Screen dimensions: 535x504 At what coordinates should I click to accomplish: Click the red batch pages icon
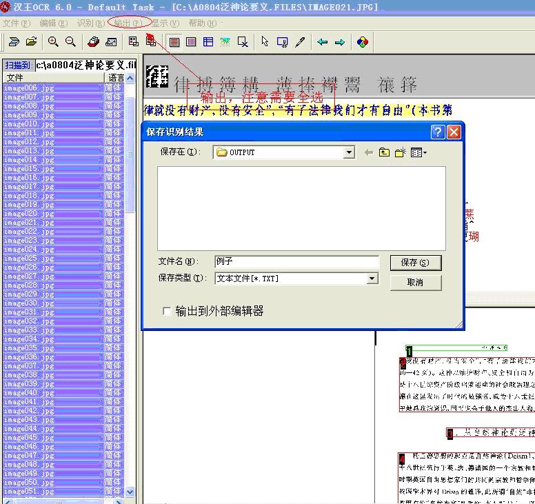coord(93,42)
